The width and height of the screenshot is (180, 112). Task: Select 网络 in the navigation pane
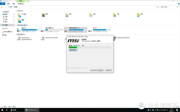click(x=5, y=35)
